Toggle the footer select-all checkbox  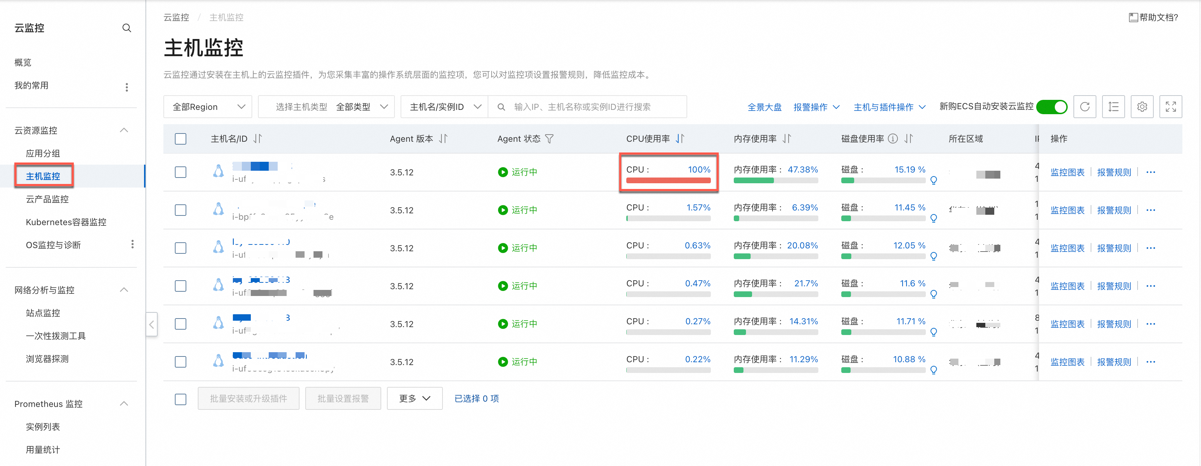tap(181, 399)
